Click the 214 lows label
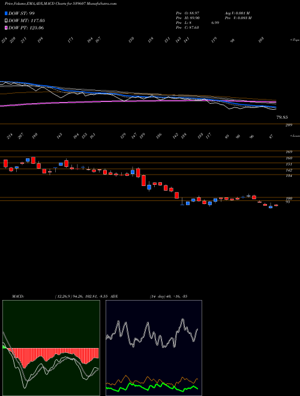The height and width of the screenshot is (396, 300). (10, 137)
